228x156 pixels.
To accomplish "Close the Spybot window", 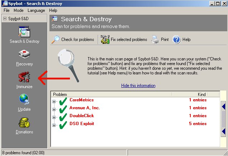I will tap(224, 4).
